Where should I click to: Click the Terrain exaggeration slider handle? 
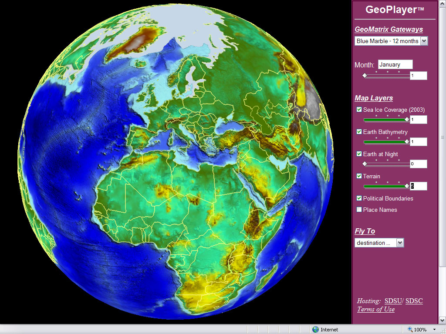(x=407, y=186)
